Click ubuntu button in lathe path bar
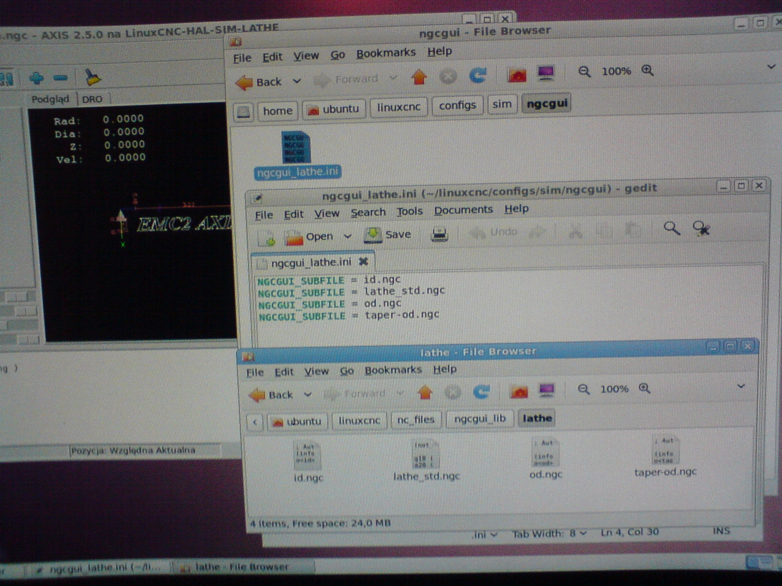The height and width of the screenshot is (586, 782). point(297,421)
